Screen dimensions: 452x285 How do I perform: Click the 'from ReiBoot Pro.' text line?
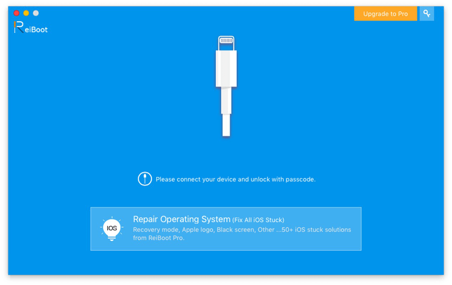[x=159, y=238]
